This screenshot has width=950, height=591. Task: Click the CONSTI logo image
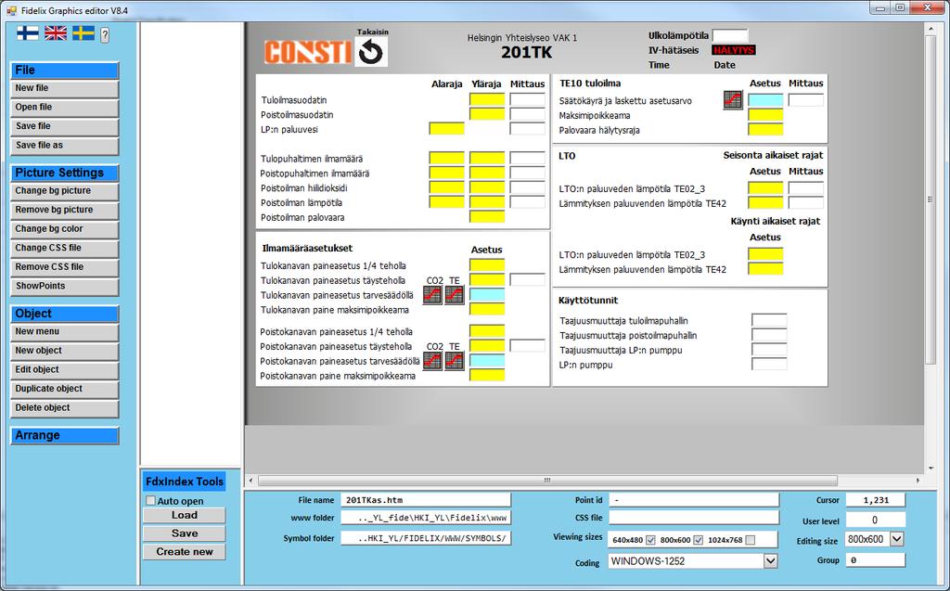[308, 52]
